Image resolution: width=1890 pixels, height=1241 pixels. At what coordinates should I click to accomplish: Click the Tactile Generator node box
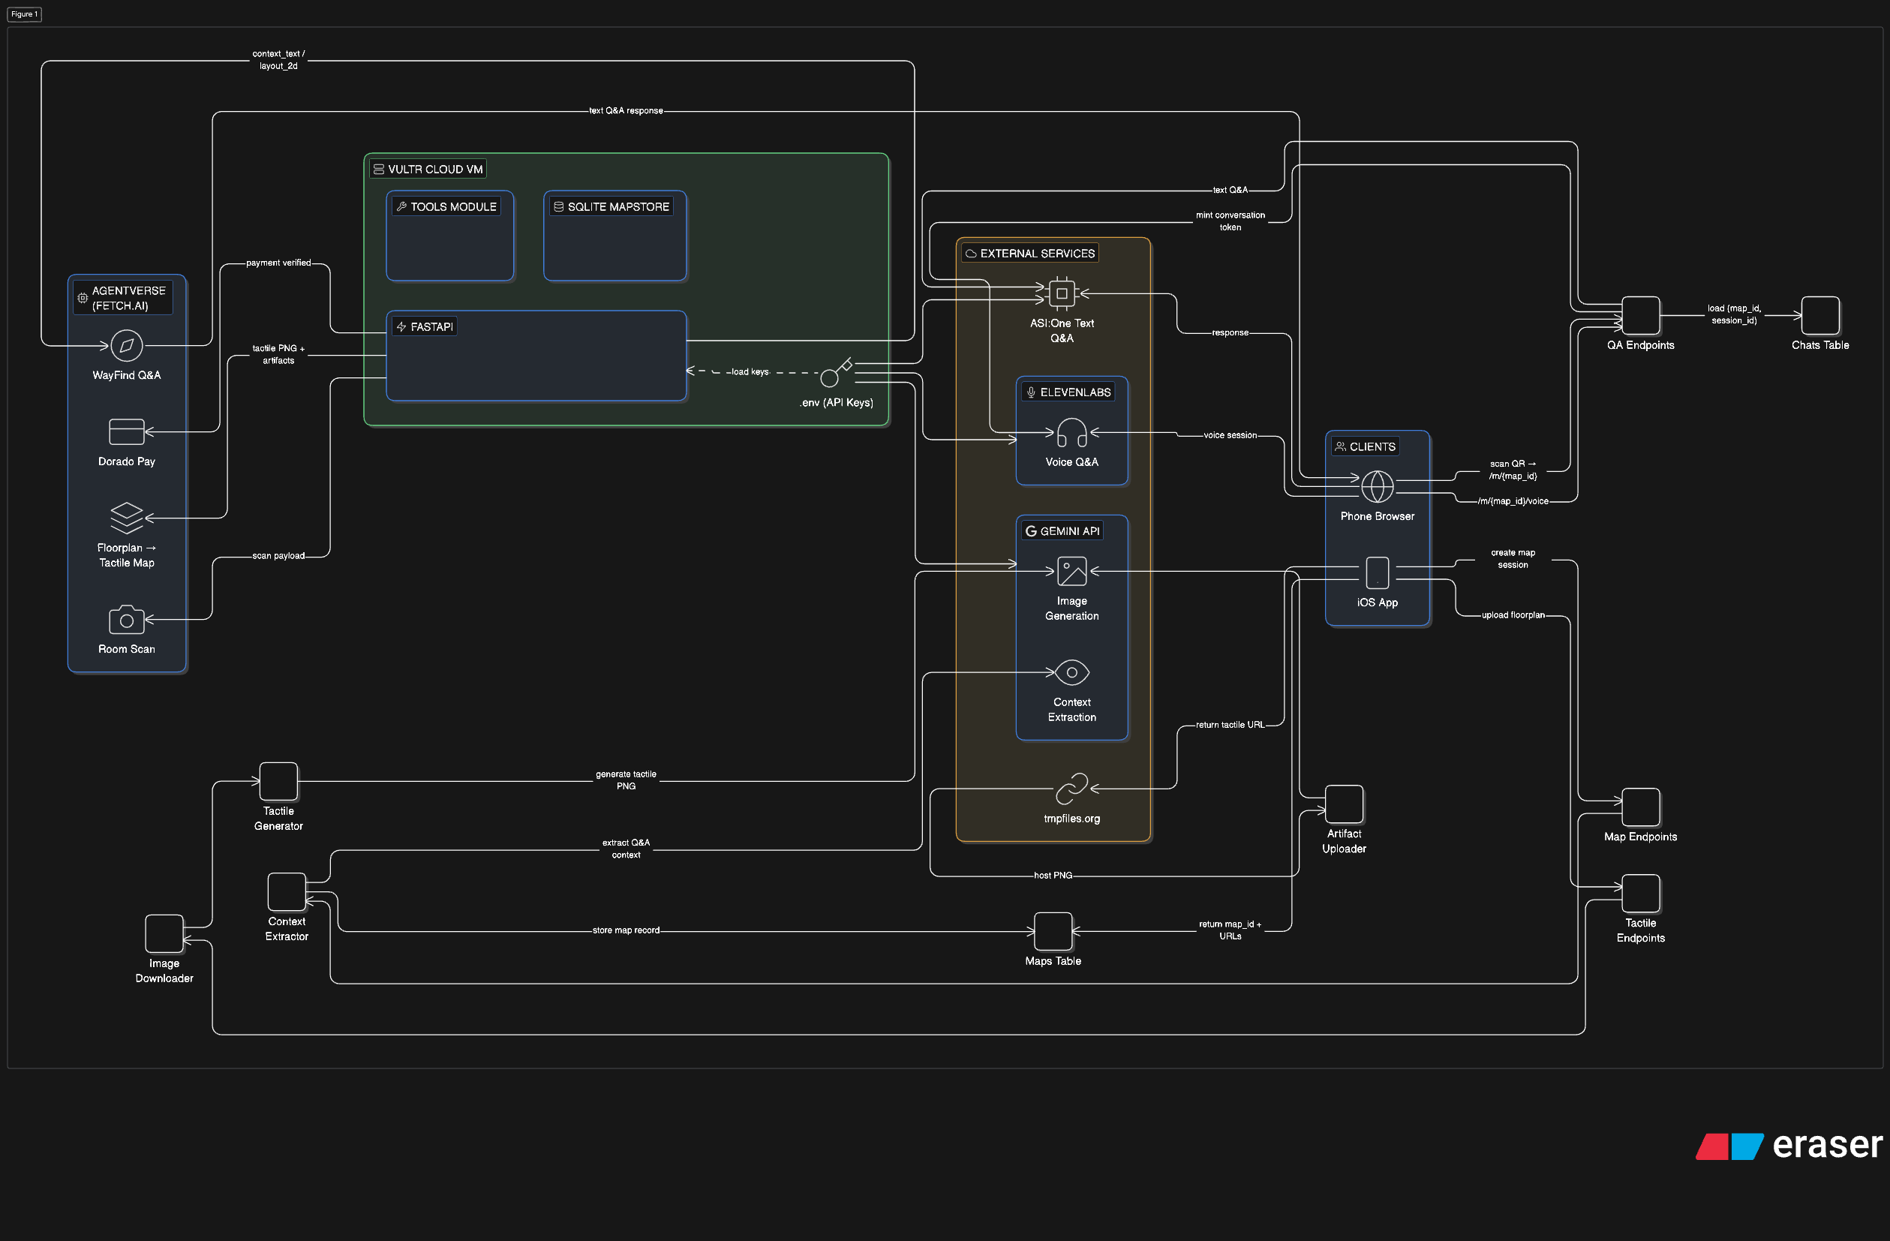[278, 781]
